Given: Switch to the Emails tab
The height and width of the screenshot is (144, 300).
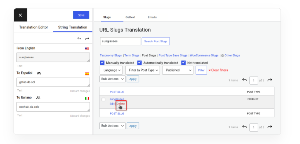Looking at the screenshot, I should click(152, 17).
